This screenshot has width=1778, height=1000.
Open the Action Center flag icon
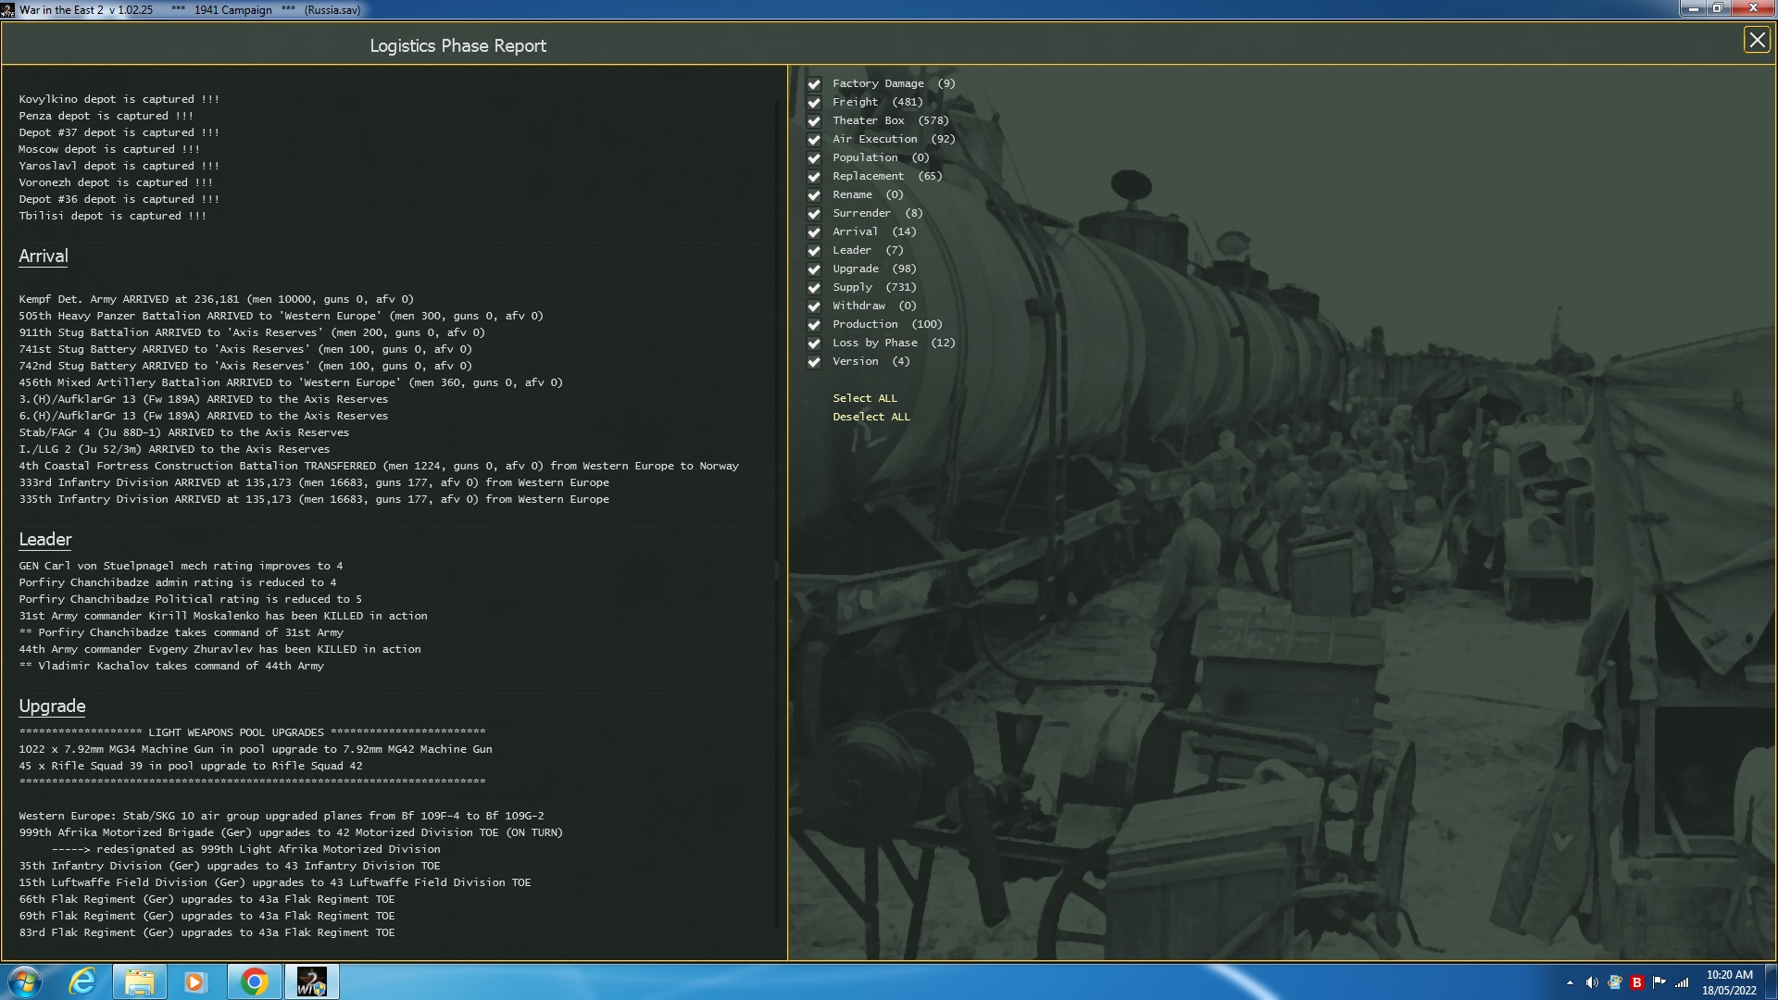pyautogui.click(x=1659, y=982)
